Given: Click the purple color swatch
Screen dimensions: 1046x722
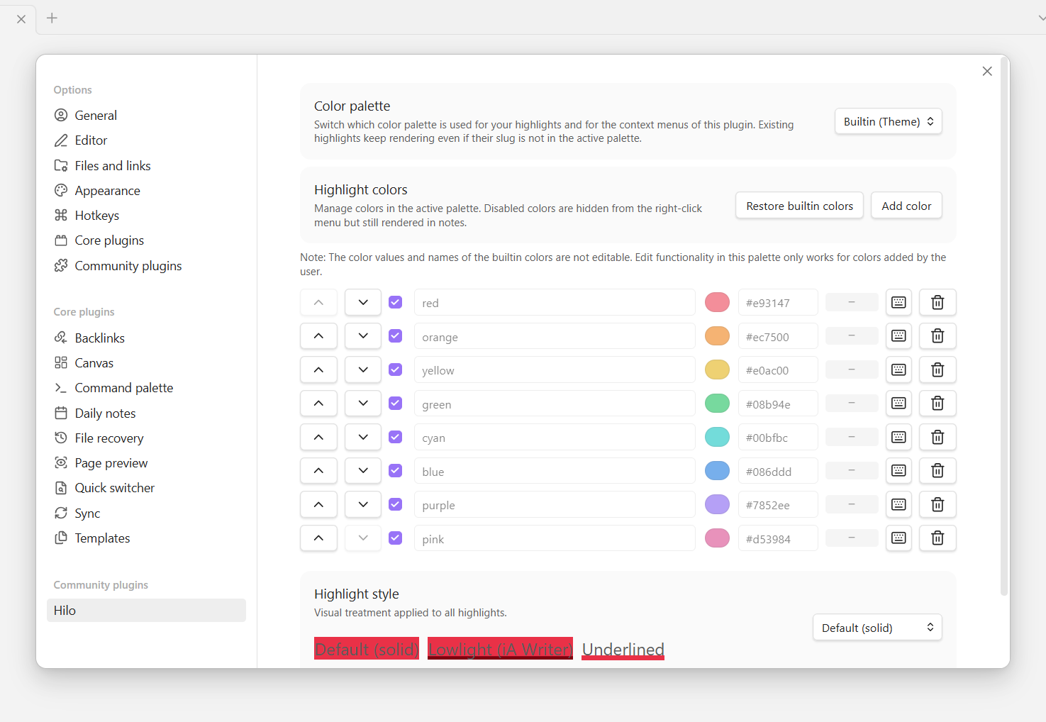Looking at the screenshot, I should point(717,504).
